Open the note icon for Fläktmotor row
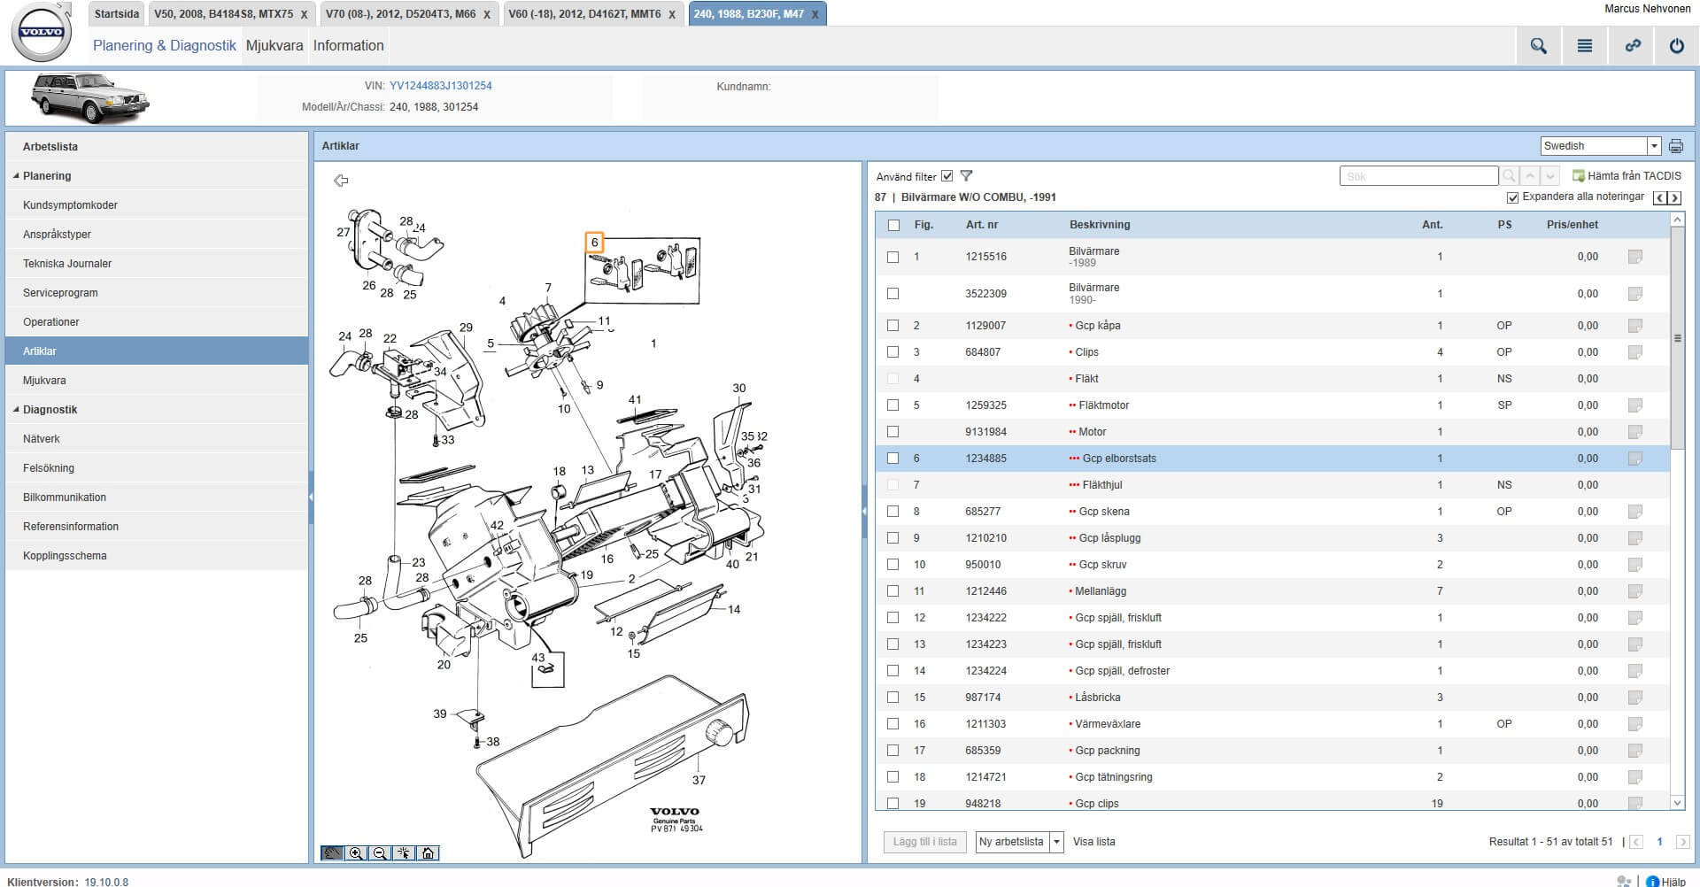 coord(1634,405)
